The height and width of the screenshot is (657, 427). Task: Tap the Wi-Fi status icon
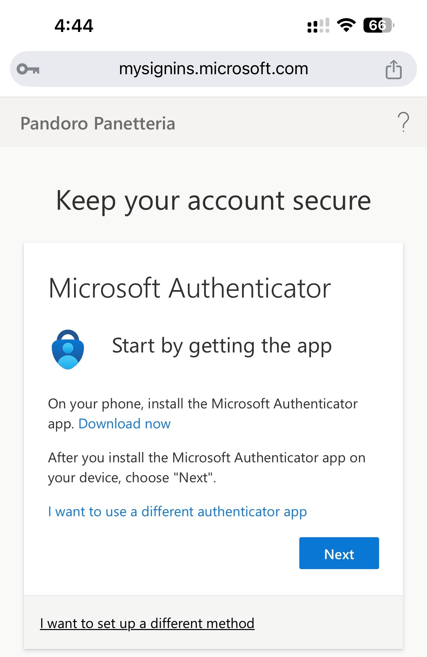pos(346,25)
